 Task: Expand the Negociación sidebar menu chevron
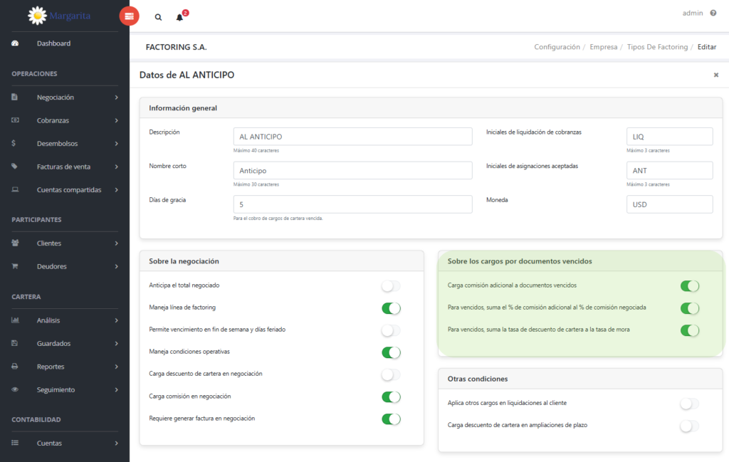tap(116, 97)
